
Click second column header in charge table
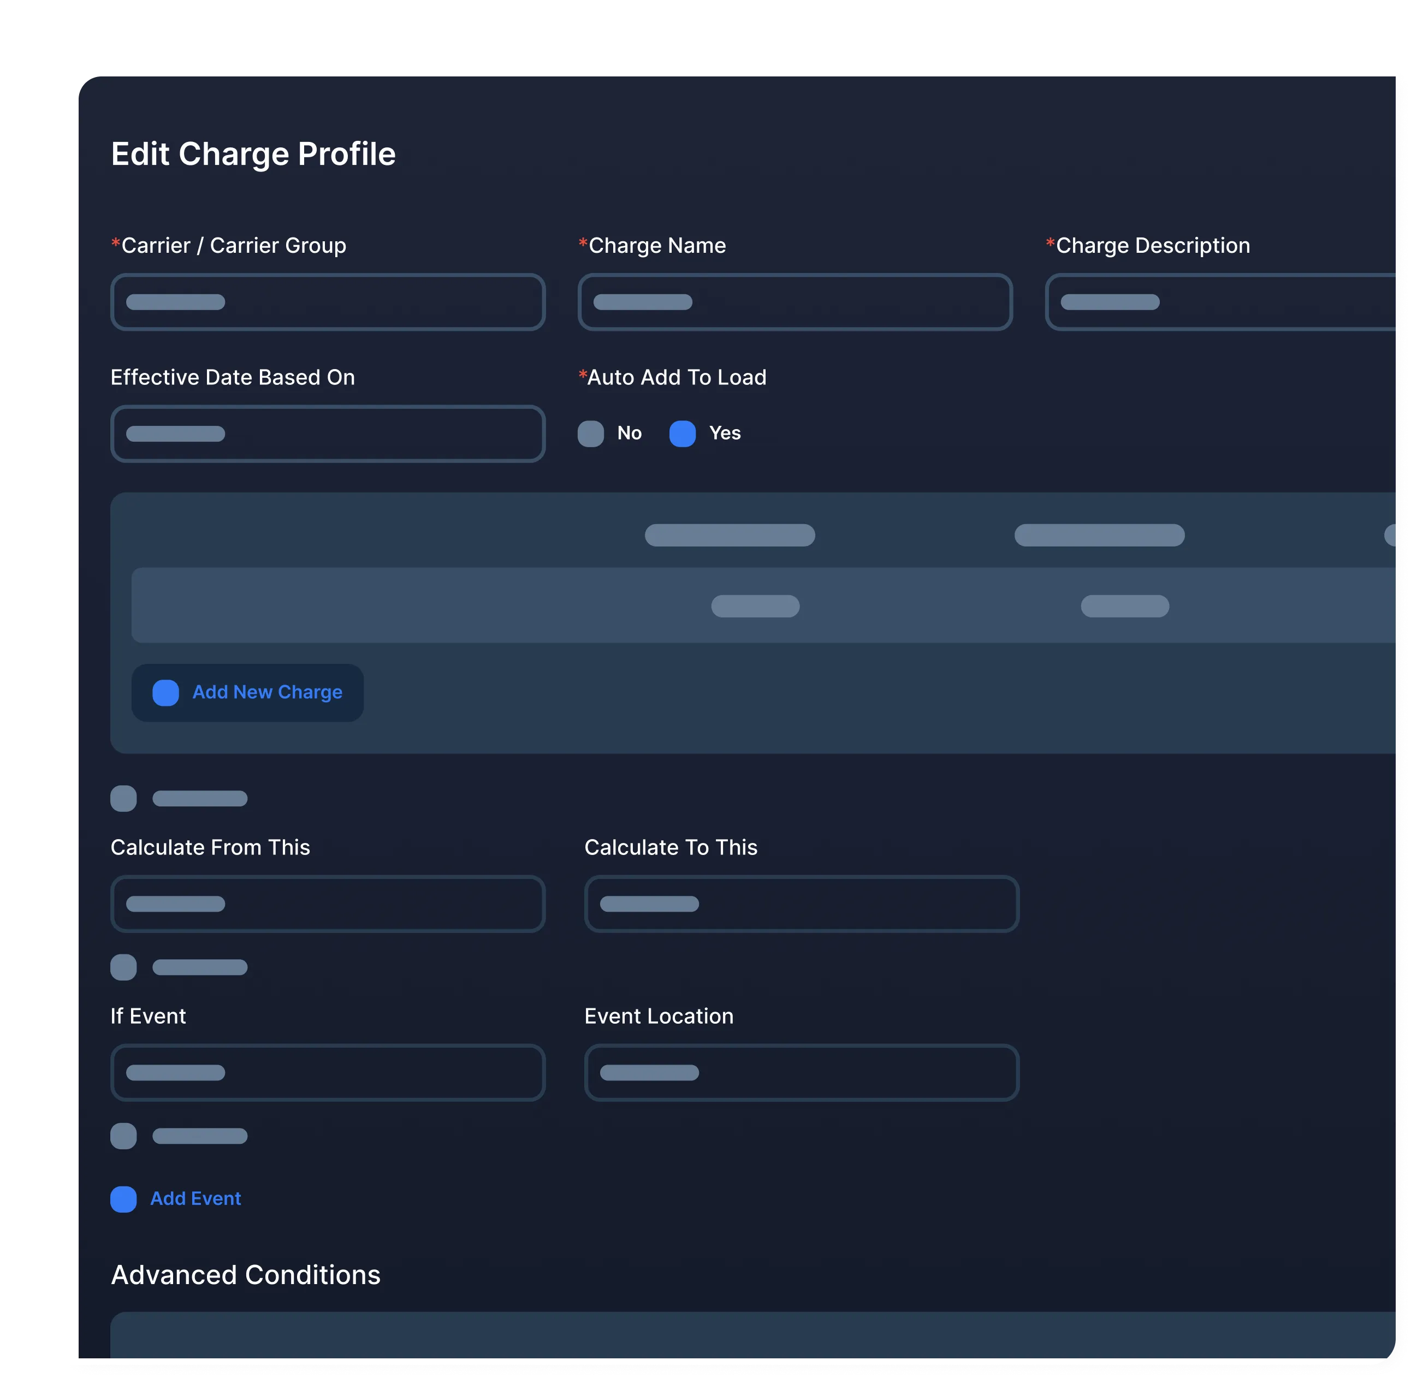(x=1099, y=535)
